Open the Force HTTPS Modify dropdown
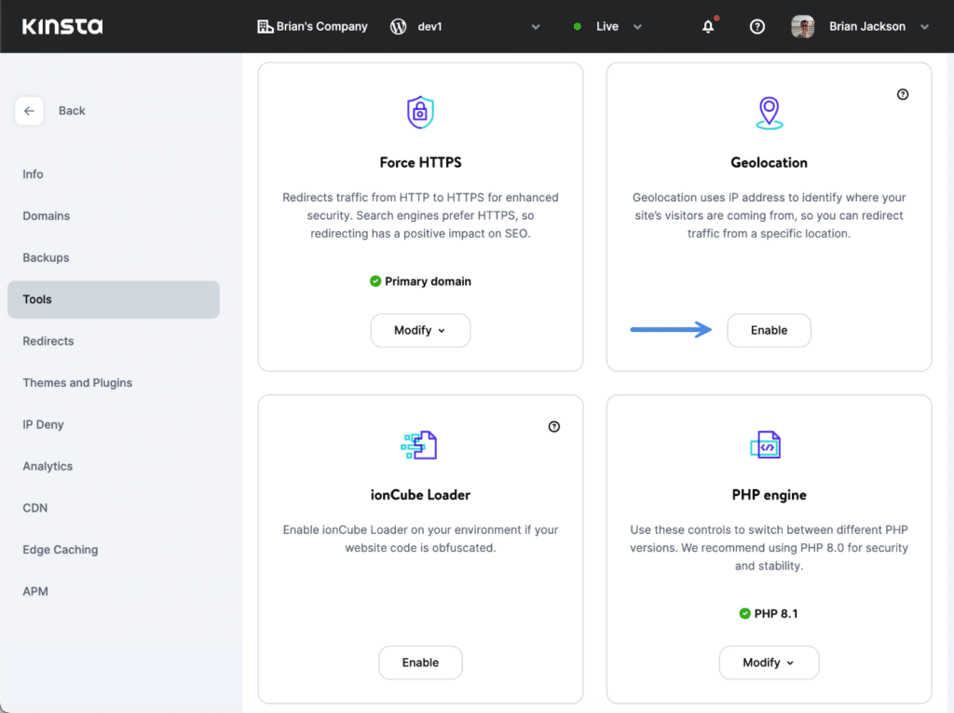This screenshot has height=713, width=954. pos(420,330)
